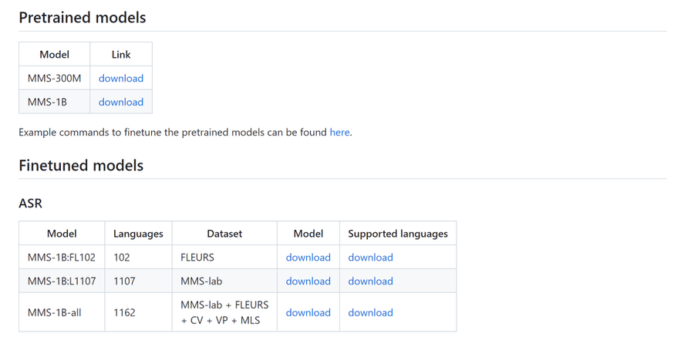Click the Pretrained models heading
Image resolution: width=694 pixels, height=337 pixels.
(x=83, y=18)
